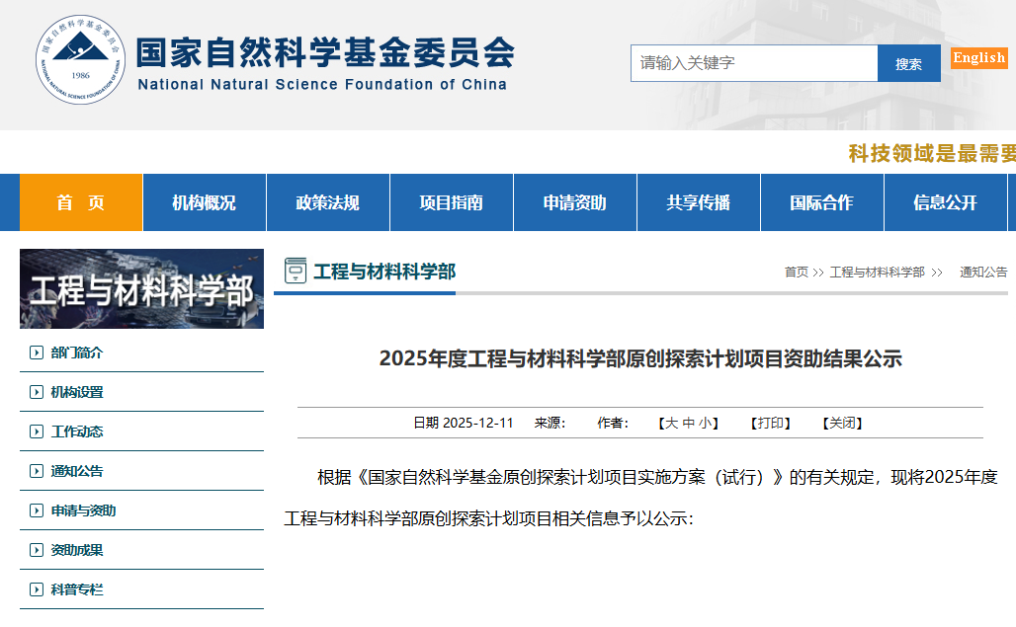Screen dimensions: 1016x627
Task: Open the 项目指南 navigation menu
Action: [452, 202]
